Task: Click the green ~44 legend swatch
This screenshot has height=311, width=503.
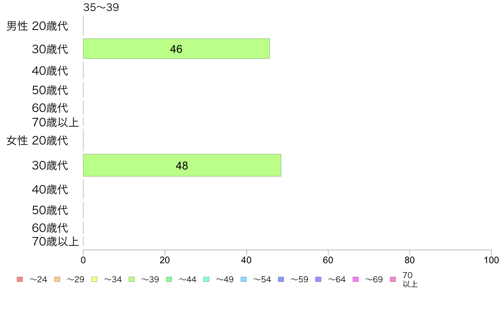Action: click(x=169, y=279)
